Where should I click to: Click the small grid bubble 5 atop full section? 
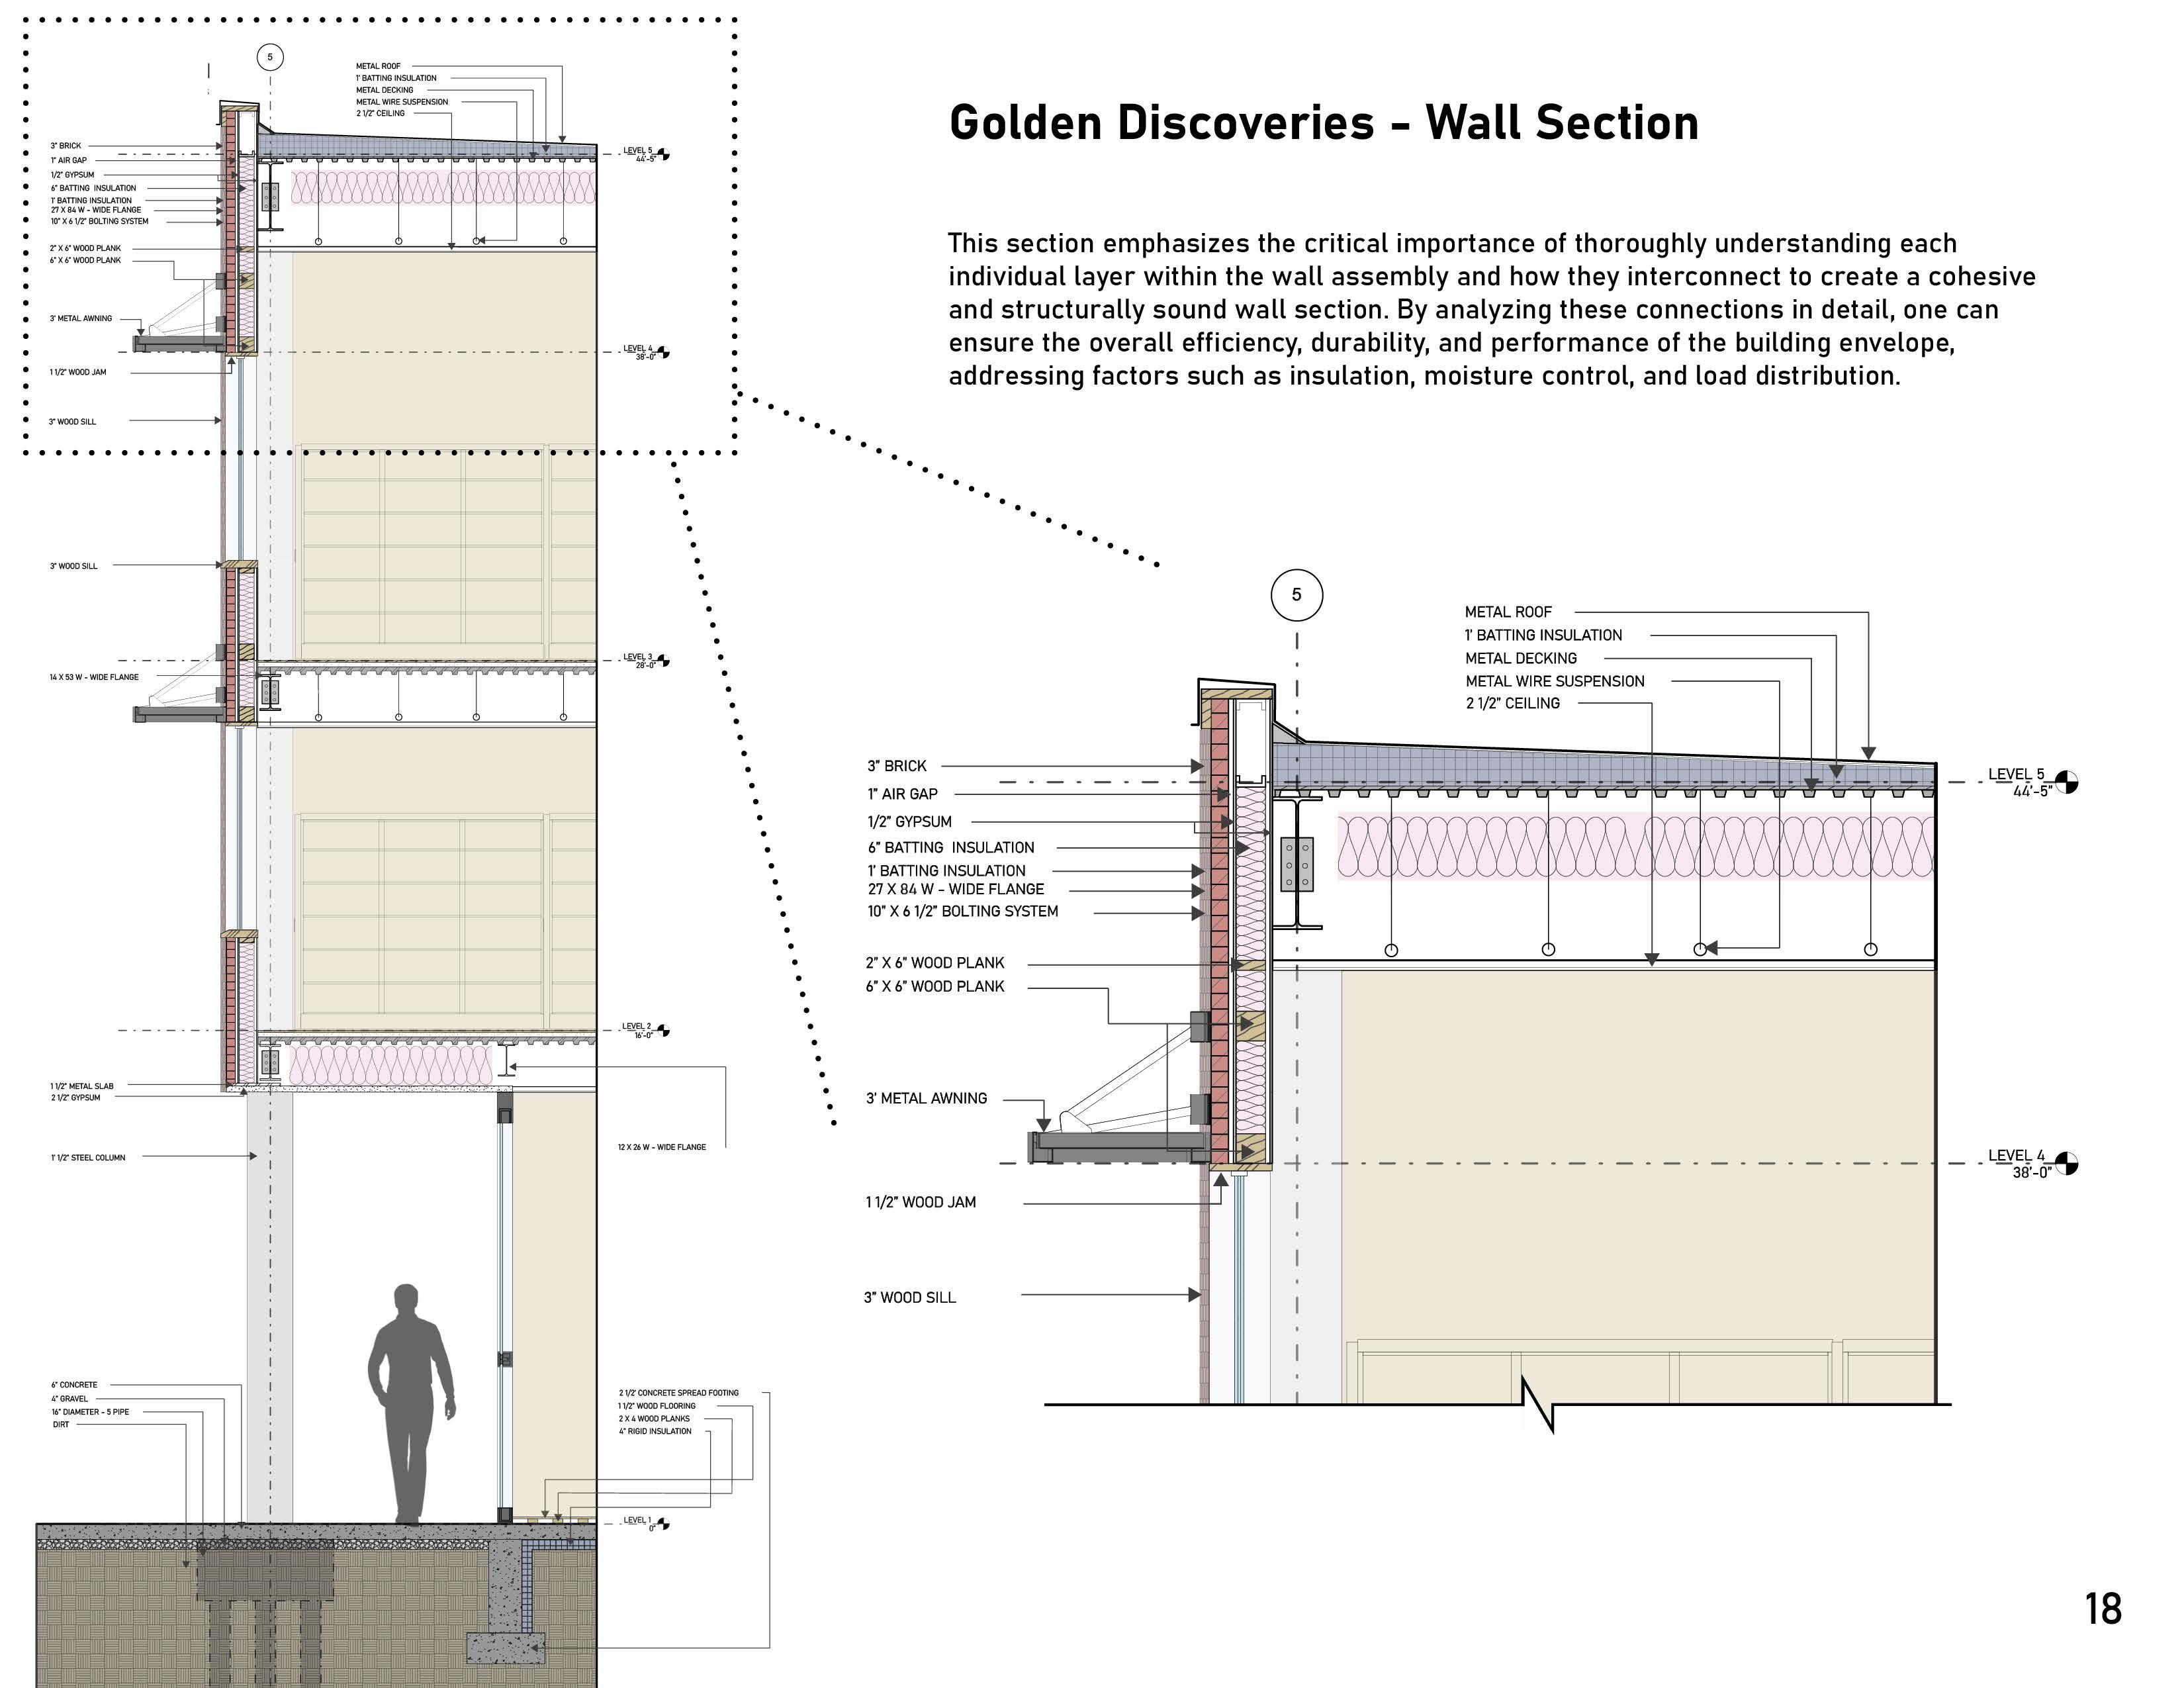click(x=269, y=57)
